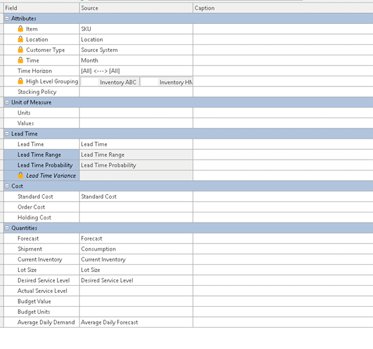The height and width of the screenshot is (349, 373).
Task: Click the Desired Service Level source cell
Action: coord(136,280)
